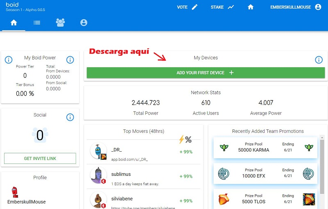Open the 5000 TLOS prize pool card
The image size is (328, 209).
pyautogui.click(x=265, y=199)
